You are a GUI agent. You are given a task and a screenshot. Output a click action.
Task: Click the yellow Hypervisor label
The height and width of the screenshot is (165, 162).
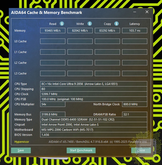pyautogui.click(x=22, y=142)
